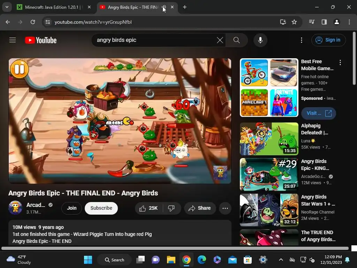Open the Chrome three-dot menu
Viewport: 357px width, 268px height.
pyautogui.click(x=349, y=22)
